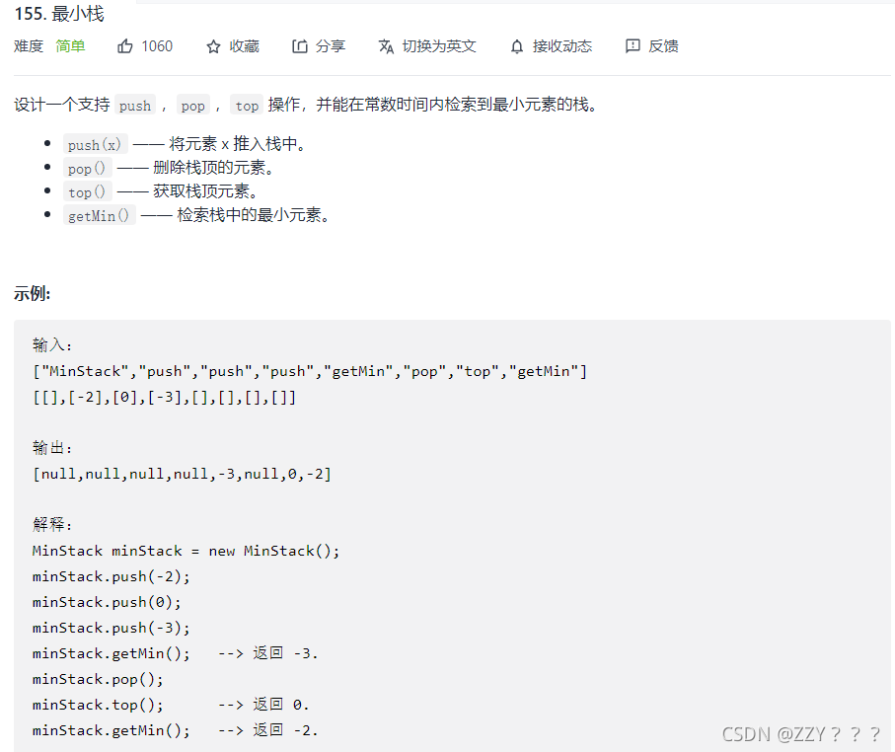Click the line minStack.push(0);
The width and height of the screenshot is (895, 752).
[107, 602]
